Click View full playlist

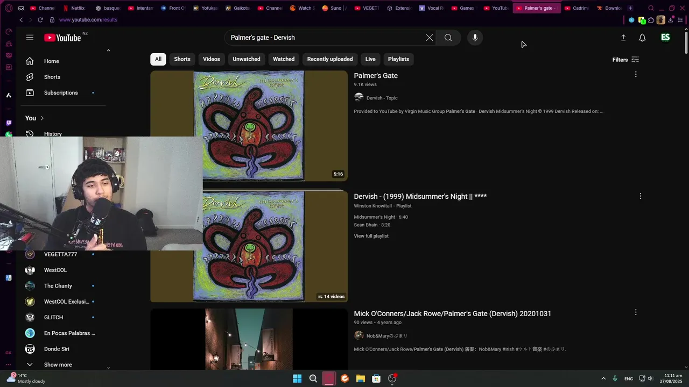pos(371,236)
